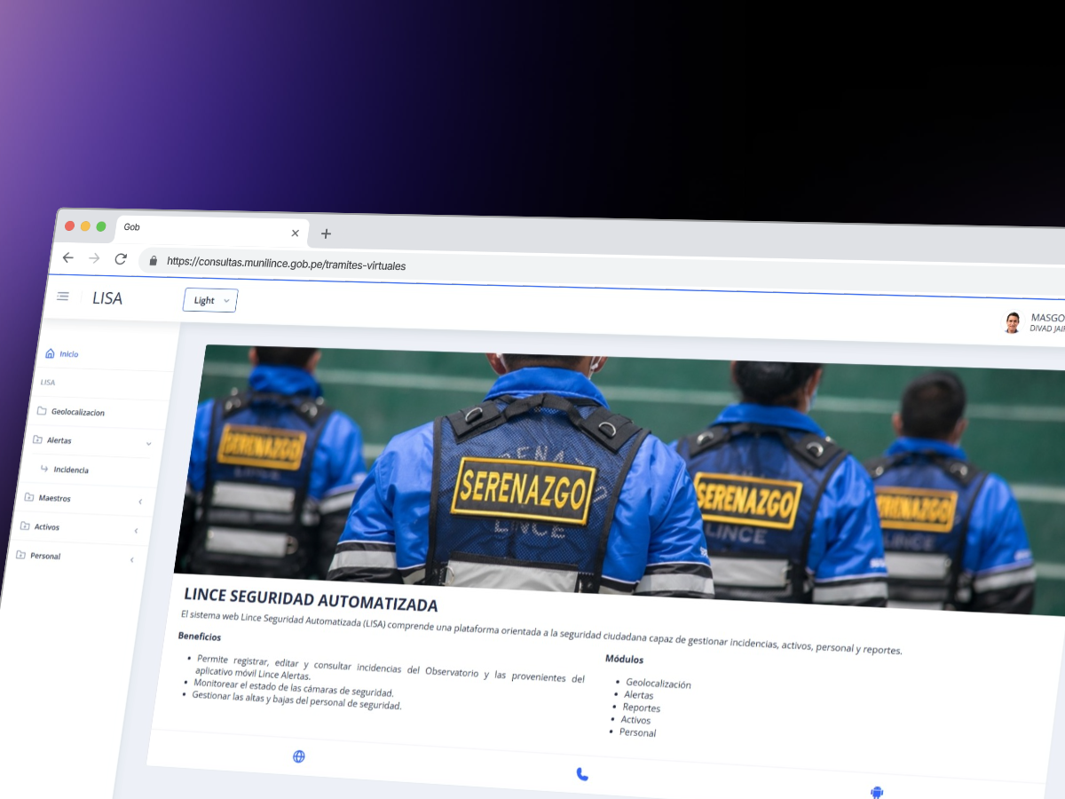The image size is (1065, 799).
Task: Select Maestros in the sidebar
Action: click(x=55, y=498)
